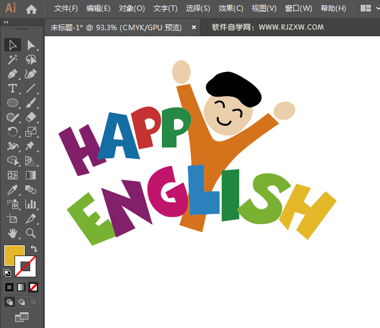Image resolution: width=380 pixels, height=328 pixels.
Task: Close the 未标题-1 document tab
Action: (194, 27)
